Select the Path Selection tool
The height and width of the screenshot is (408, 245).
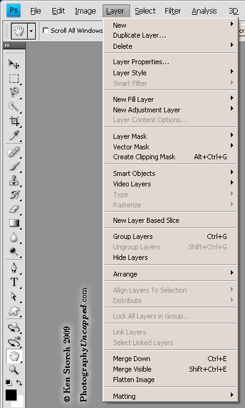click(14, 296)
